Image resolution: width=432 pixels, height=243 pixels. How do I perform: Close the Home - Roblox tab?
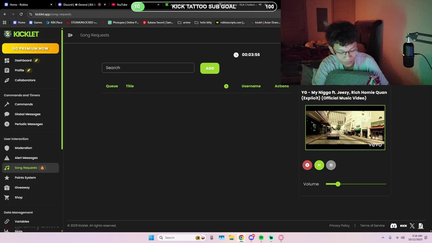(51, 5)
